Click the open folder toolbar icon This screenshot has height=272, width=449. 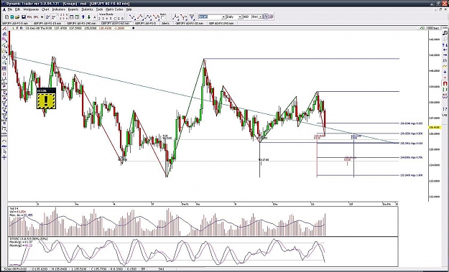point(17,17)
